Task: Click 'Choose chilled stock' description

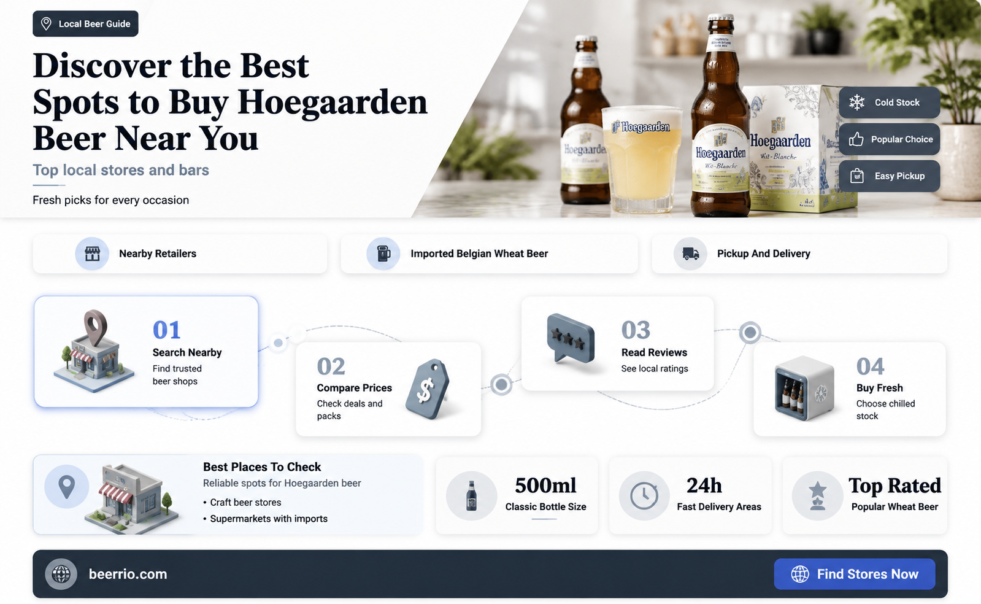Action: tap(885, 409)
